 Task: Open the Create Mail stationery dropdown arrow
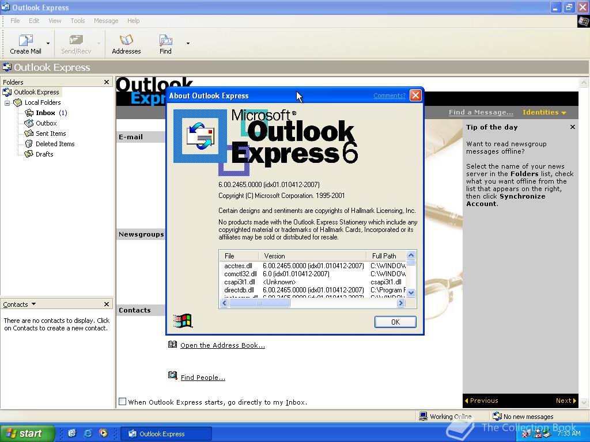click(x=48, y=44)
